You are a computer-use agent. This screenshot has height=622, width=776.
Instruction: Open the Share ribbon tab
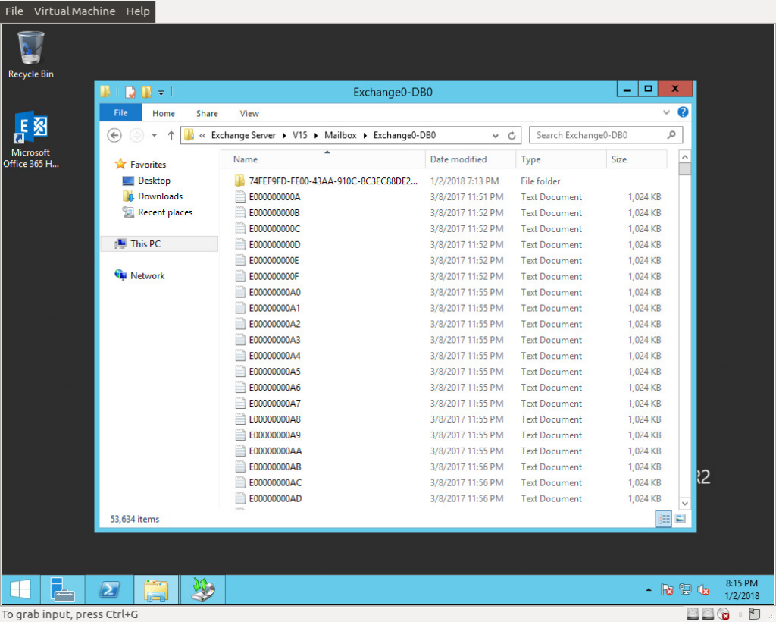pyautogui.click(x=207, y=114)
